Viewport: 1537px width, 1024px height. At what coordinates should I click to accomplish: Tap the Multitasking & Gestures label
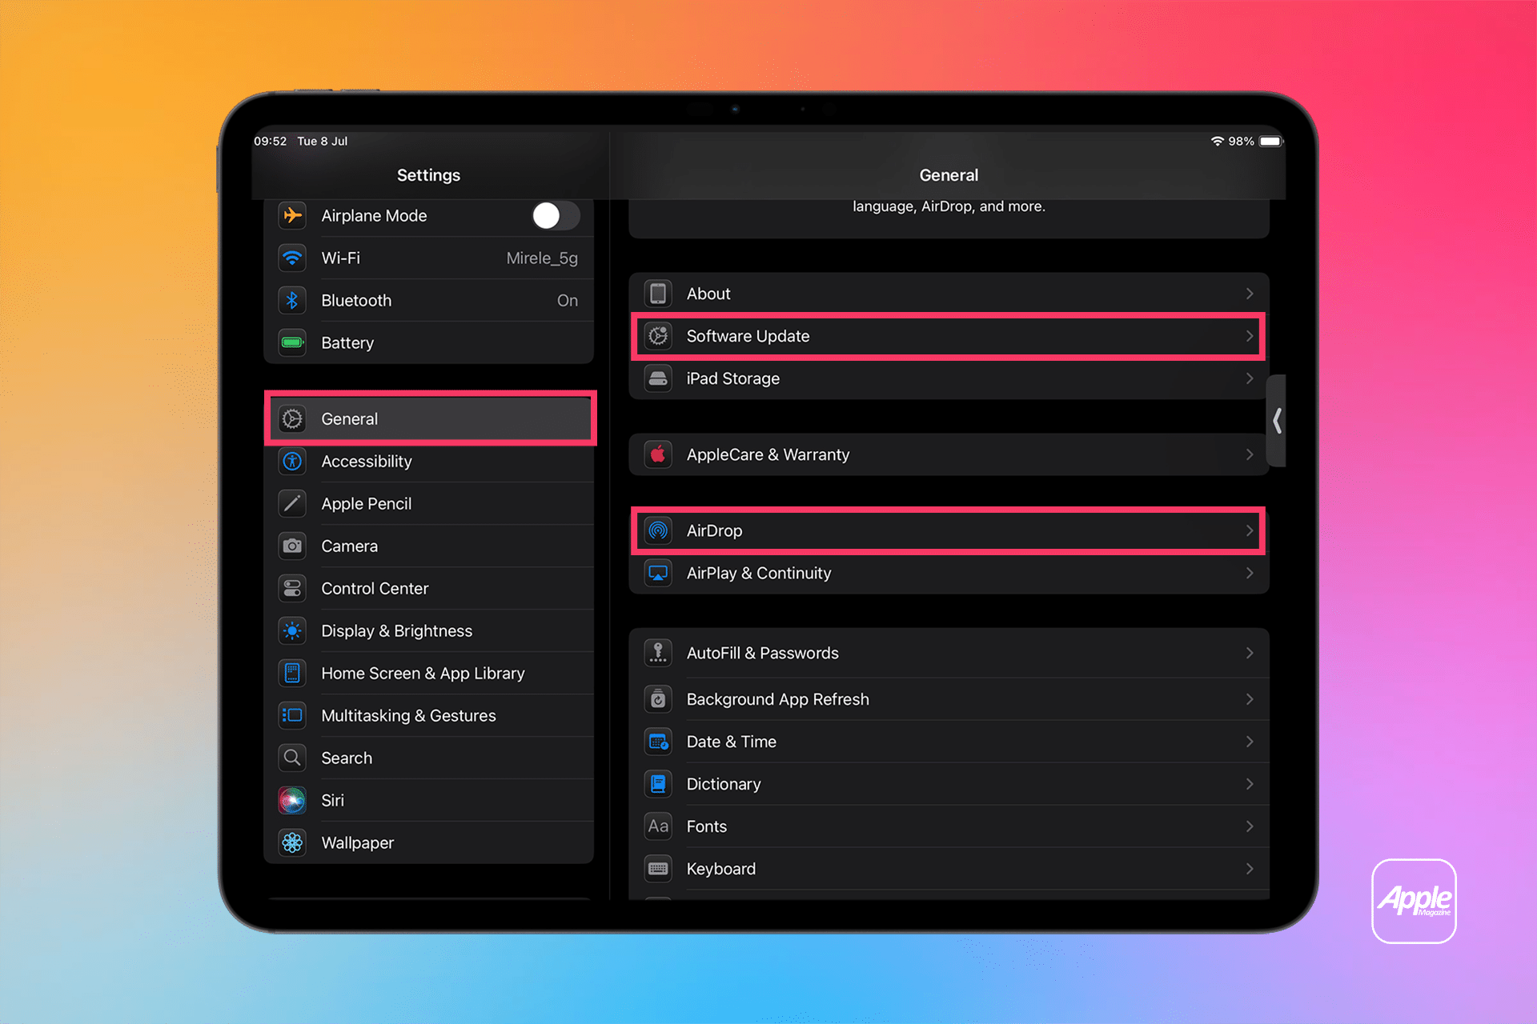click(x=408, y=715)
